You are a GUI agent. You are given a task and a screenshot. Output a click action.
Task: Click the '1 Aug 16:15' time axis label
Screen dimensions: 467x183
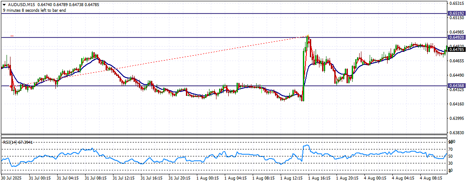319,179
